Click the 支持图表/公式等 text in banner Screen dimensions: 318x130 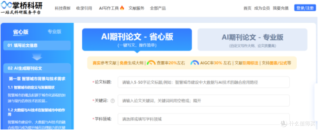coord(276,63)
